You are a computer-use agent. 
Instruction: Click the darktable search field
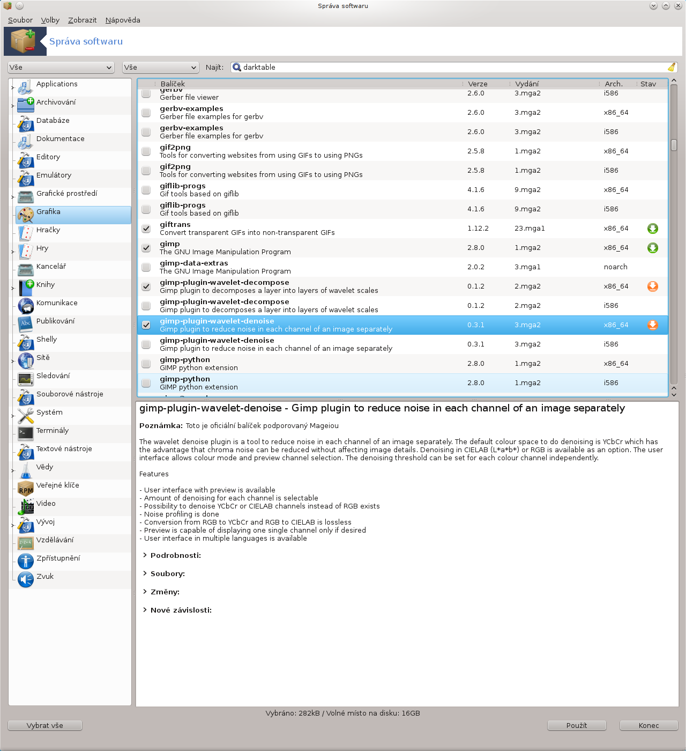tap(454, 67)
